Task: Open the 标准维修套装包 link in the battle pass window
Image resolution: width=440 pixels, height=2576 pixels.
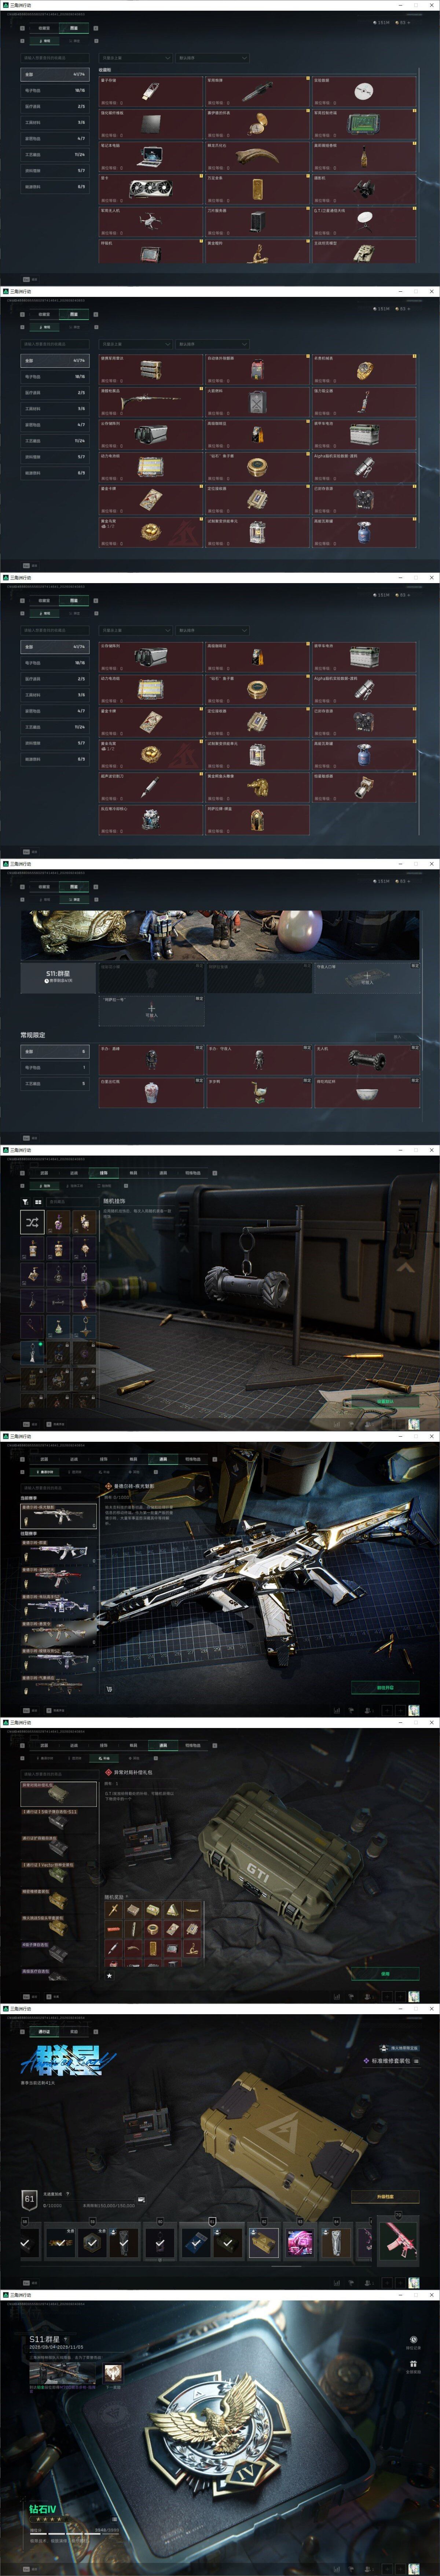Action: (390, 2060)
